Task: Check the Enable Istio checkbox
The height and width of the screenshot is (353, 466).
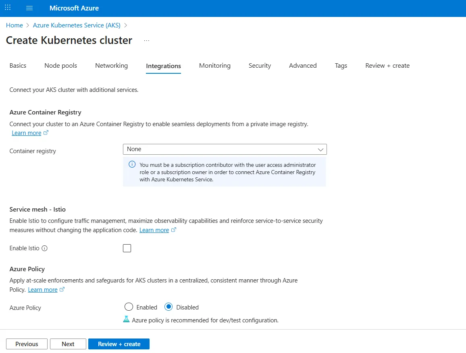Action: (127, 248)
